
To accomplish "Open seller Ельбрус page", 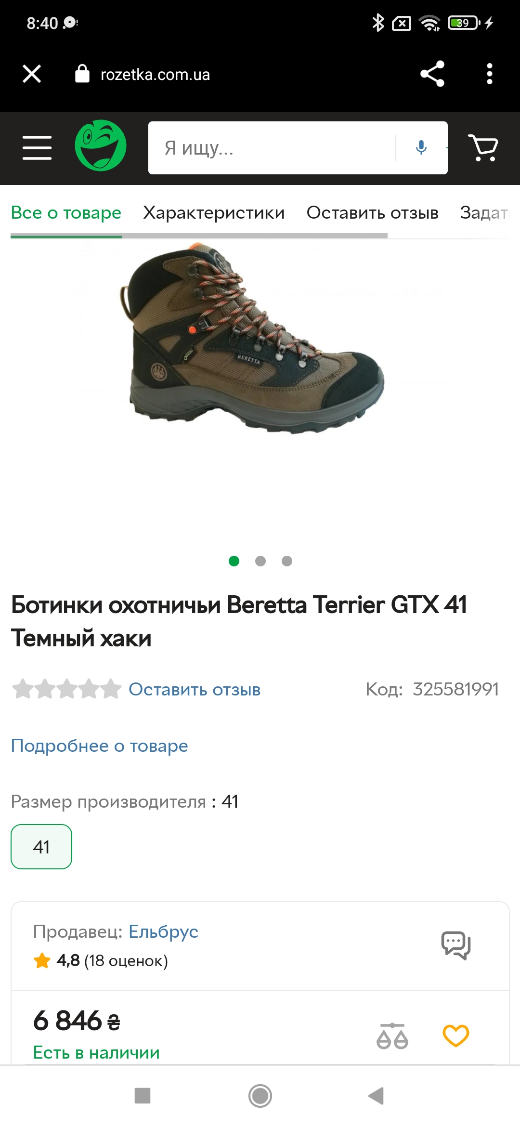I will click(163, 932).
